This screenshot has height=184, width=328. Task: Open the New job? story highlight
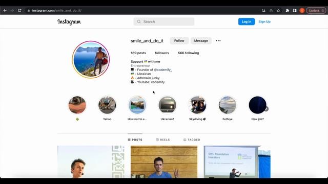click(x=257, y=105)
